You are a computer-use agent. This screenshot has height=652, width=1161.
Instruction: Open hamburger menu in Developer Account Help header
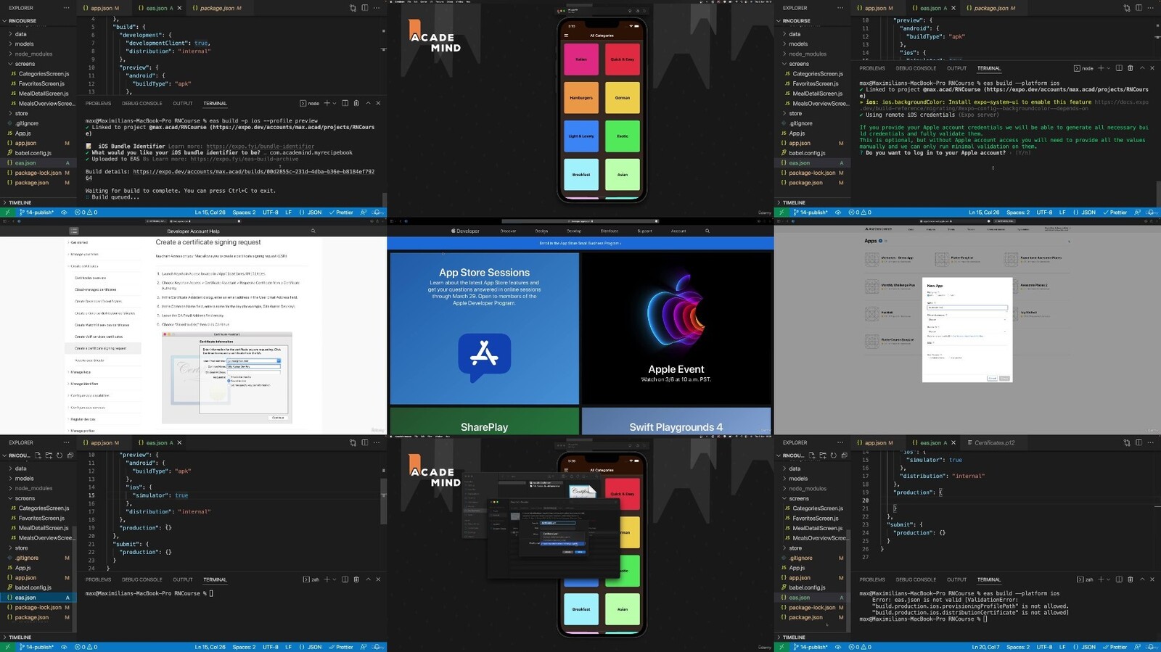click(x=74, y=231)
